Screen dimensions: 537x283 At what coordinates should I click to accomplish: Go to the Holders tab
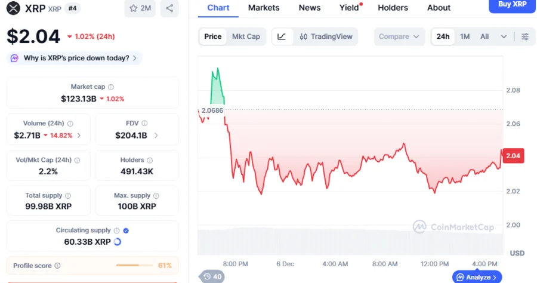[393, 8]
